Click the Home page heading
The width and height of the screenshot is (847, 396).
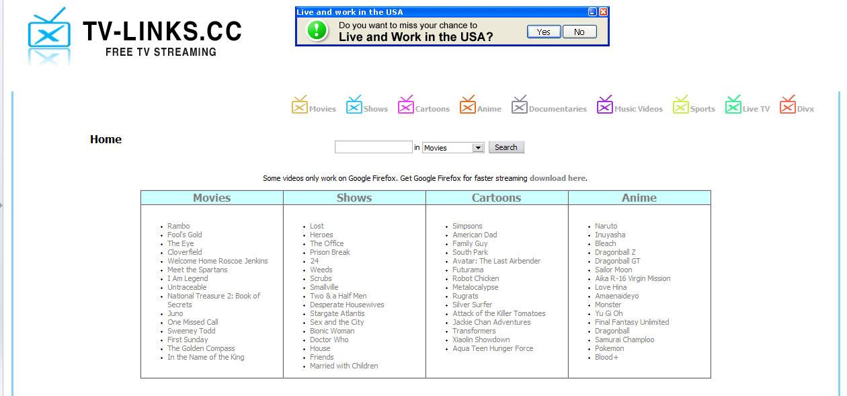pyautogui.click(x=106, y=139)
